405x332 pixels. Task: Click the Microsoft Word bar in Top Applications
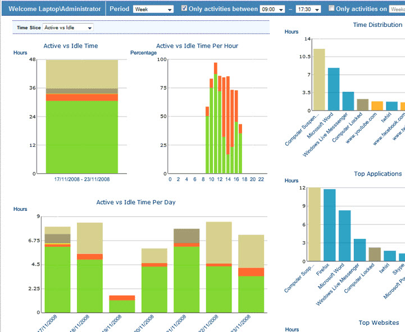(344, 236)
